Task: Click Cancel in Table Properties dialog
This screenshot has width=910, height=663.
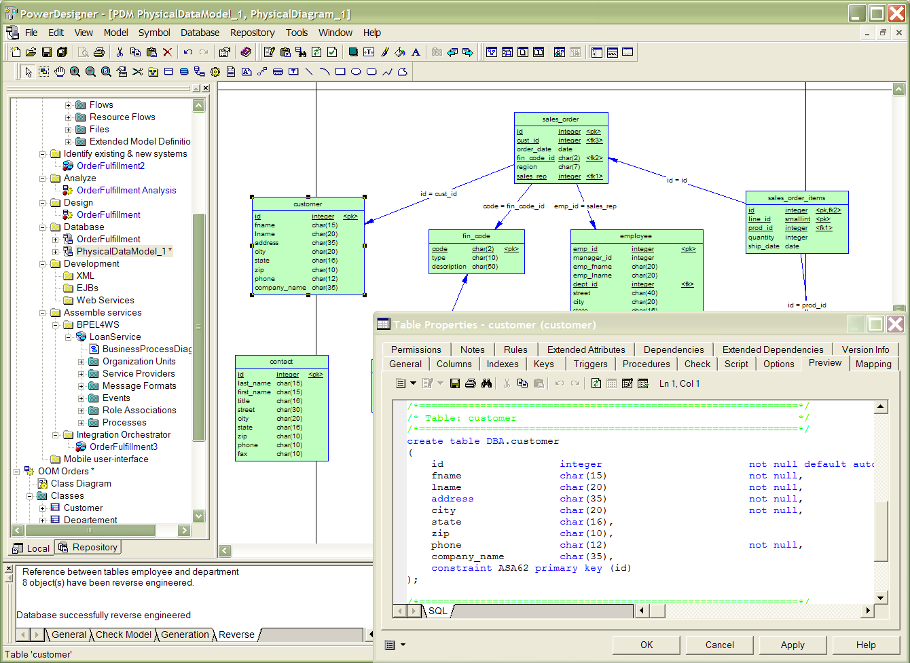Action: click(x=719, y=645)
